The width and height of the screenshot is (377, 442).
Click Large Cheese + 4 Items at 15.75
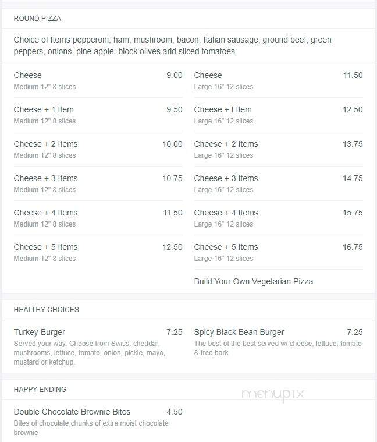(x=278, y=218)
